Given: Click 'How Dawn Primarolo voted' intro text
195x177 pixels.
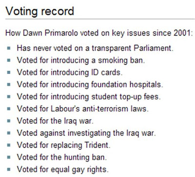Looking at the screenshot, I should tap(99, 33).
